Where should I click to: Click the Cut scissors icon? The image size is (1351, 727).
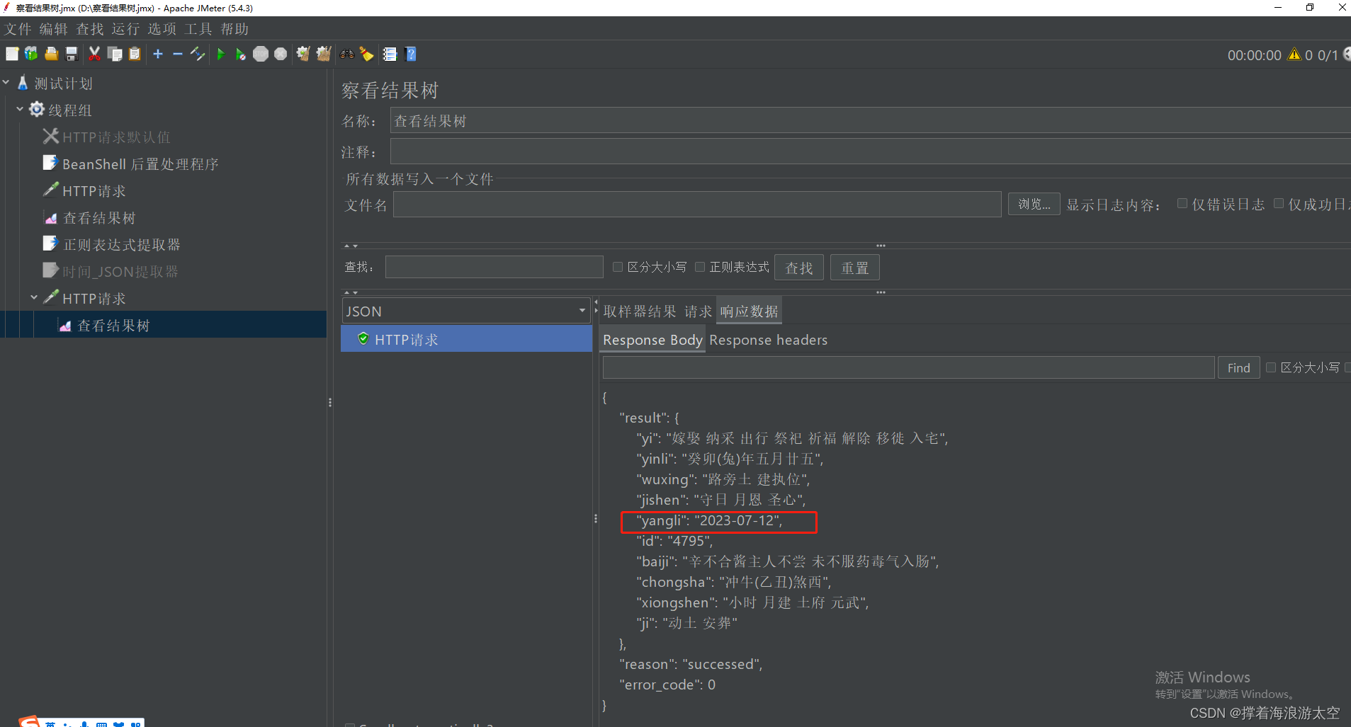tap(94, 54)
